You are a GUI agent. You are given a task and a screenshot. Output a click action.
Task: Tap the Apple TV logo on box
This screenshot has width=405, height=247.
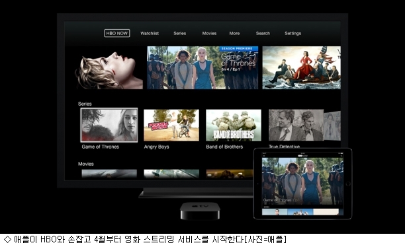pos(201,207)
